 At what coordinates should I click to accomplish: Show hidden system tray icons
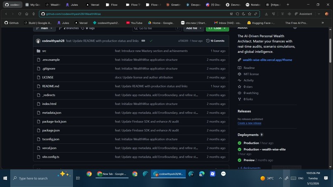(281, 178)
